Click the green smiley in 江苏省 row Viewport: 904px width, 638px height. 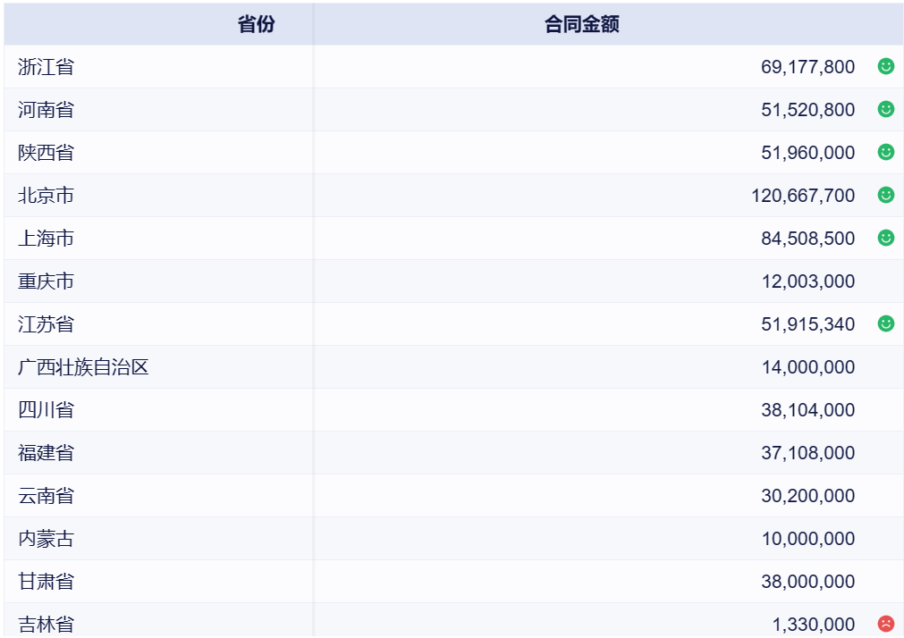885,323
